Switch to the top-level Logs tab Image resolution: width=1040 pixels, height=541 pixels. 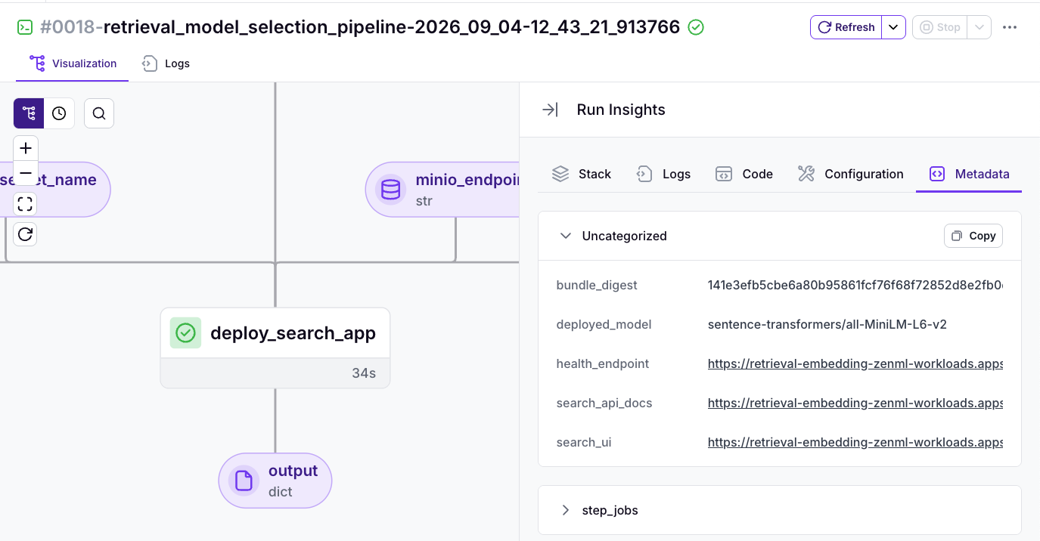166,63
